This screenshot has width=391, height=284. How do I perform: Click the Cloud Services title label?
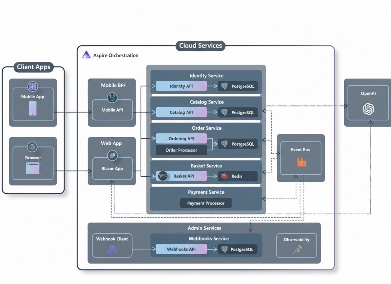click(x=200, y=46)
